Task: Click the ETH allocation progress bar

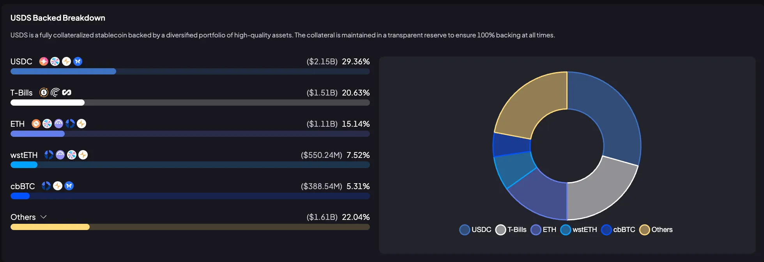Action: [x=190, y=134]
